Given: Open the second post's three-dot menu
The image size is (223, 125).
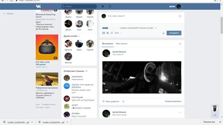Looking at the screenshot, I should coord(180,112).
